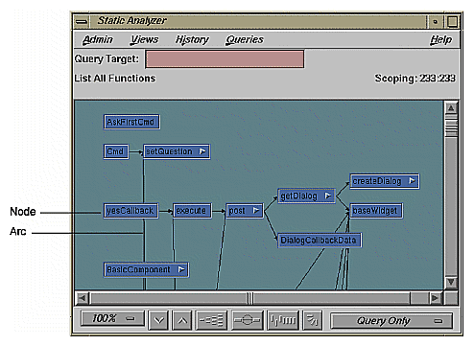Click the post node label
474x346 pixels.
tap(237, 211)
